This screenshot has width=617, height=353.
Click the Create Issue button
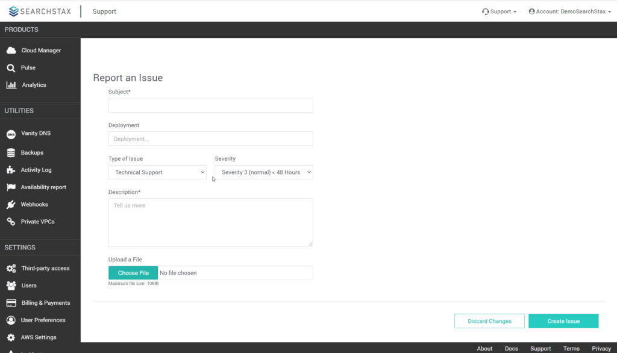[x=563, y=321]
